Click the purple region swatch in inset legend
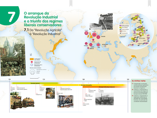Image resolution: width=157 pixels, height=118 pixels. (x=121, y=26)
